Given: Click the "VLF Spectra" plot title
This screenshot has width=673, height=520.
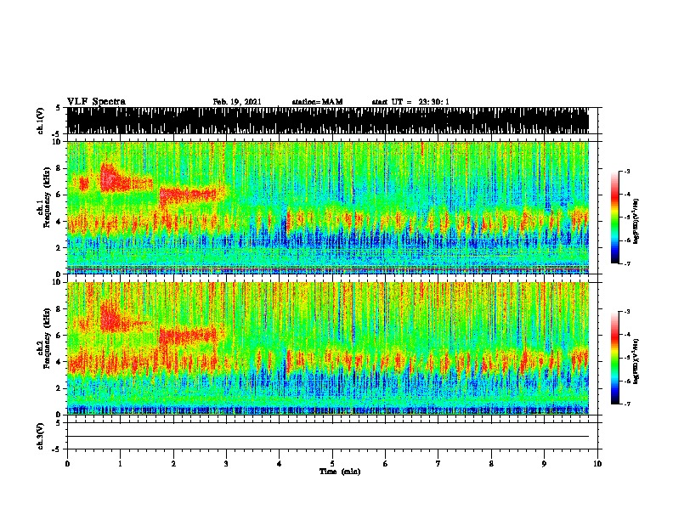Looking at the screenshot, I should pos(96,101).
